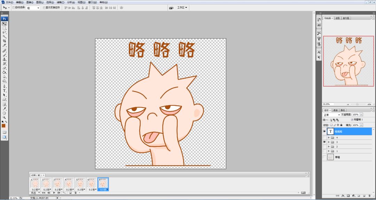
Task: Choose the Hand tool
Action: click(x=5, y=113)
